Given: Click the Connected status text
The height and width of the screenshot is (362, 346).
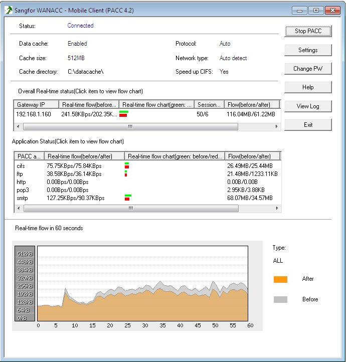Looking at the screenshot, I should [x=80, y=26].
